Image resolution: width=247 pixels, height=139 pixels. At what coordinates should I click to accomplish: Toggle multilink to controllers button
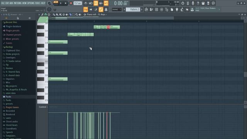coord(101,9)
